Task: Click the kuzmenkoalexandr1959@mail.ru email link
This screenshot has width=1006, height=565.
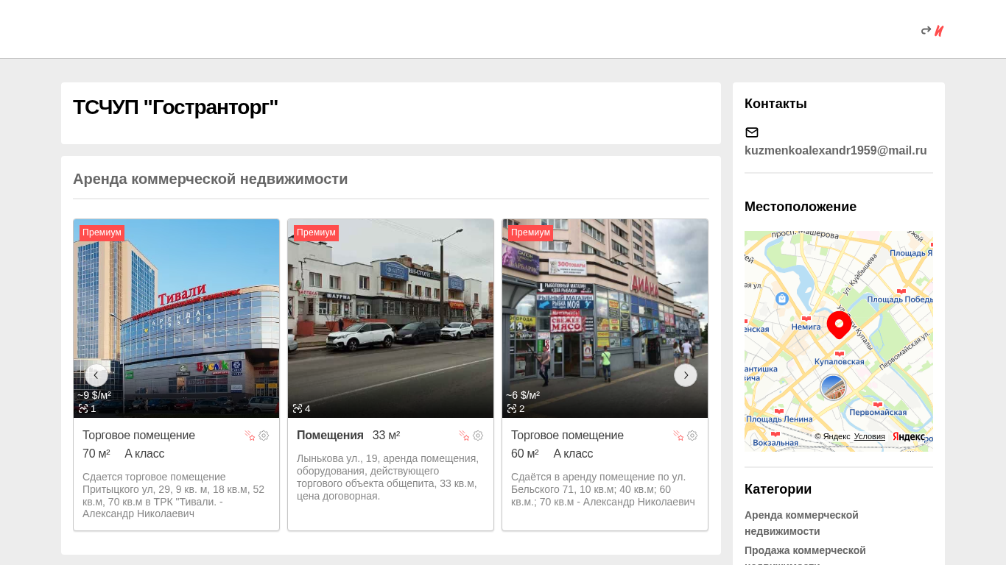Action: click(x=836, y=150)
